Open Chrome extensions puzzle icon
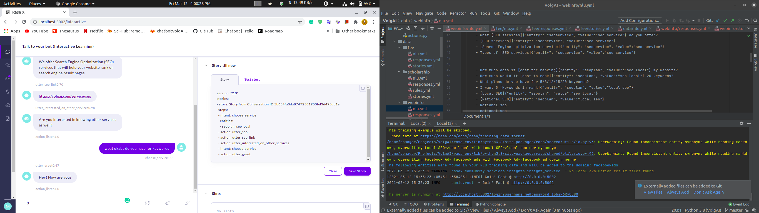759x213 pixels. (356, 22)
